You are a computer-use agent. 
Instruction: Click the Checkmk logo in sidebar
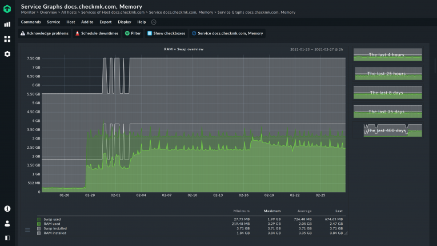click(x=7, y=9)
